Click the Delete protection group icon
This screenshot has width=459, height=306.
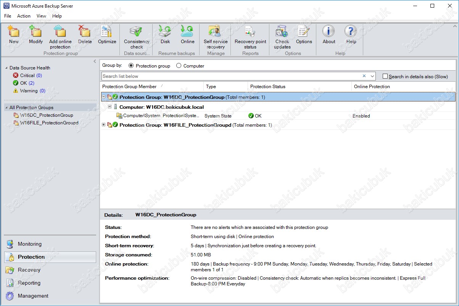[x=85, y=31]
